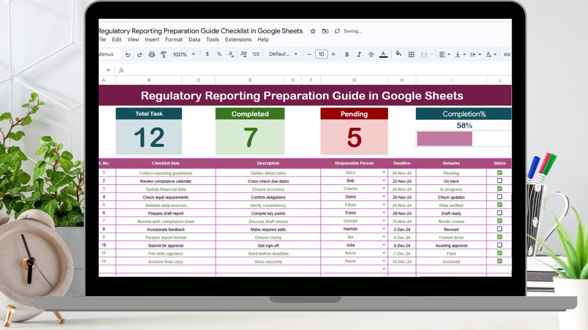This screenshot has width=588, height=330.
Task: Check status for Check legal requirements
Action: pyautogui.click(x=500, y=197)
